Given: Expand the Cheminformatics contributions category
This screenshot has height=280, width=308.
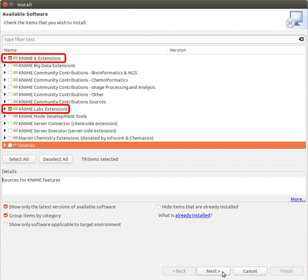Looking at the screenshot, I should 5,80.
